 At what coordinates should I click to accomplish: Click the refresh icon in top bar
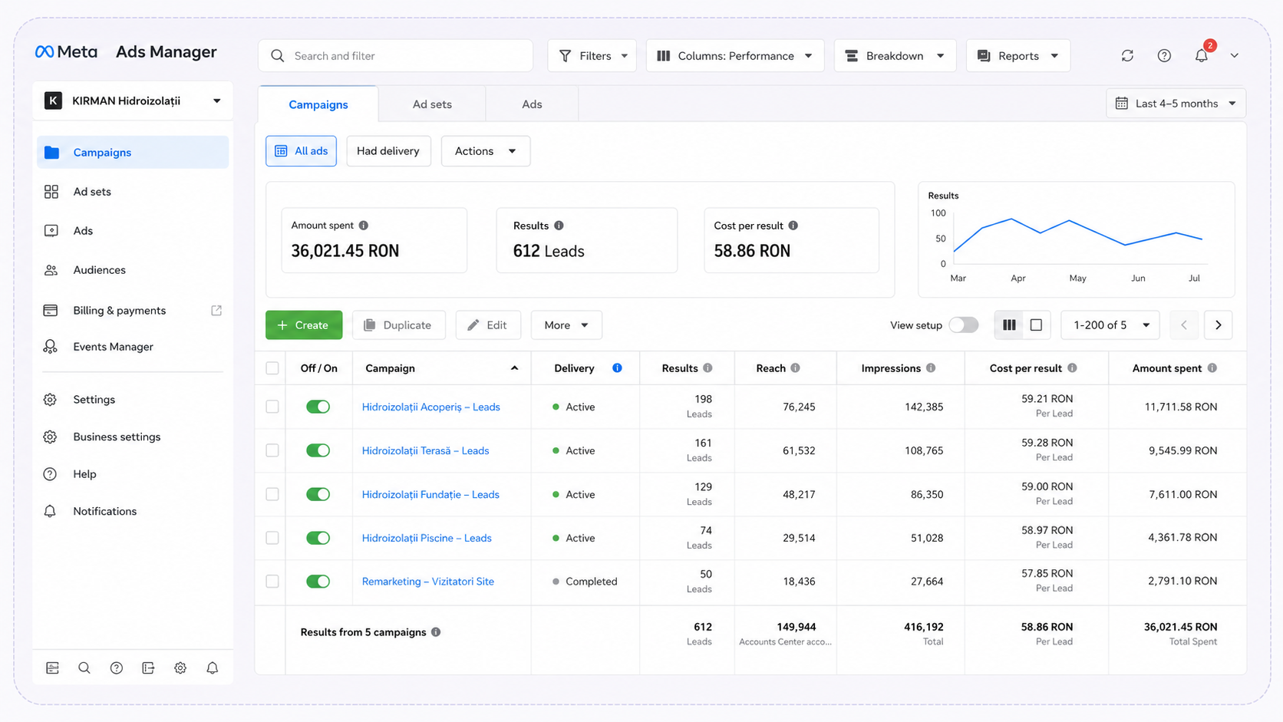1127,55
